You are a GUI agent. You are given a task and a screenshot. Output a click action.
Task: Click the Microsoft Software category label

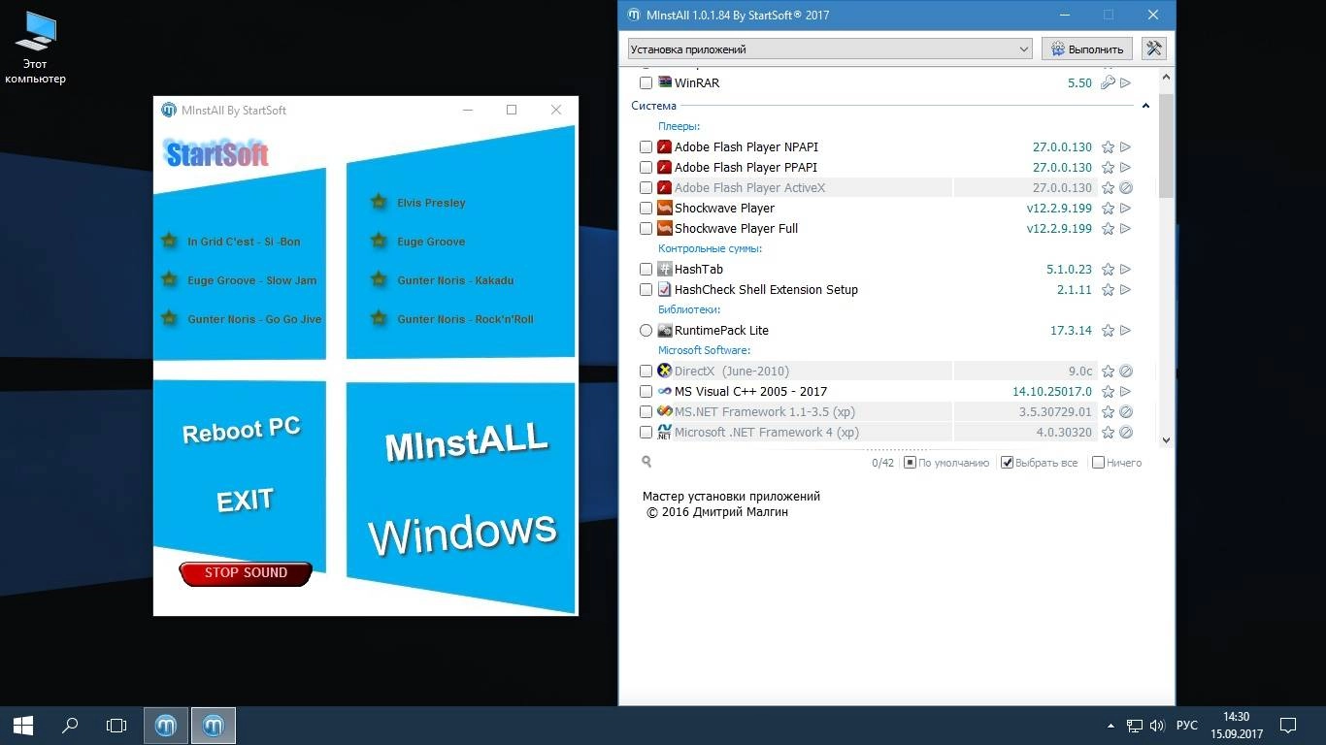coord(704,351)
